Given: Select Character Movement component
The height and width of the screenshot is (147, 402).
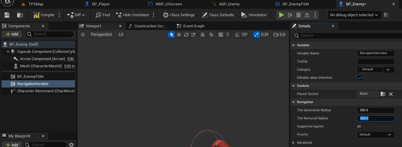Looking at the screenshot, I should (38, 91).
